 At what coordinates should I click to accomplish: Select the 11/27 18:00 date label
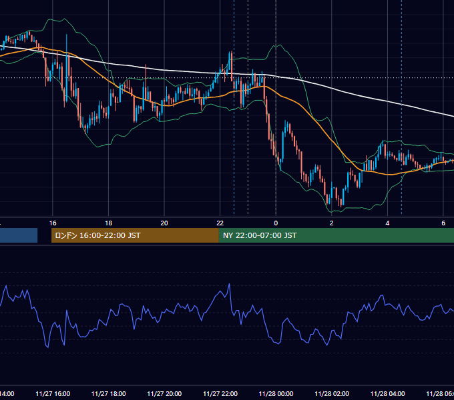point(109,393)
